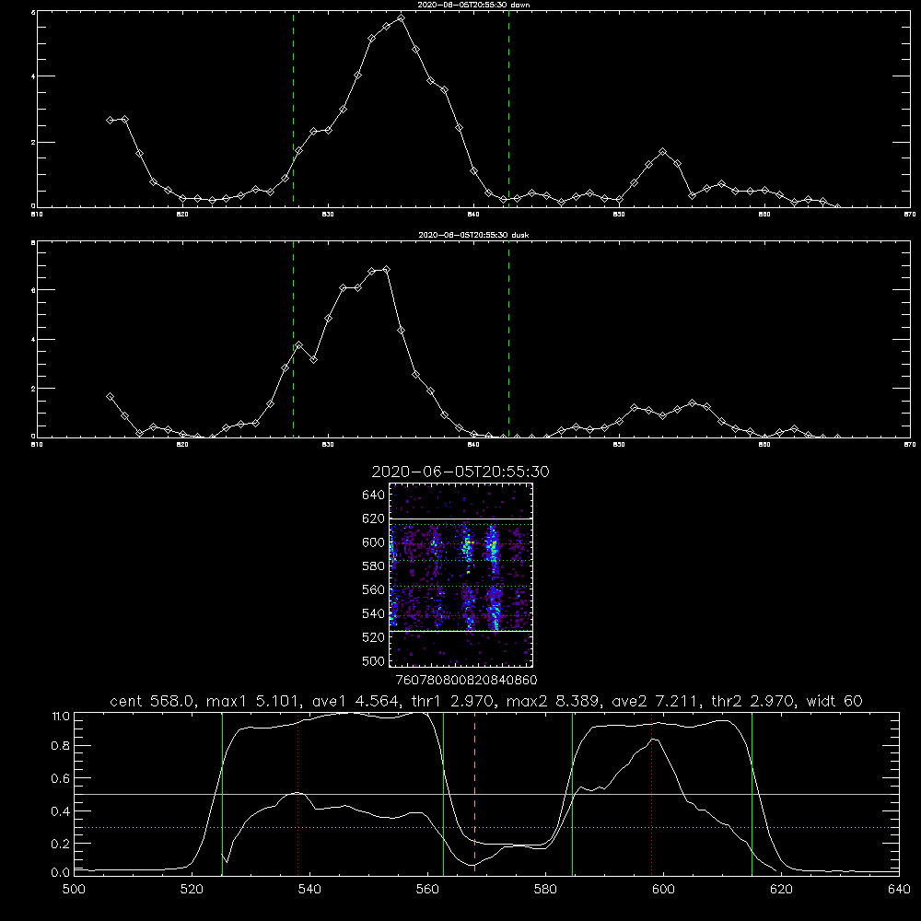Click the left green dashed line in dusk plot
The width and height of the screenshot is (921, 921).
293,339
